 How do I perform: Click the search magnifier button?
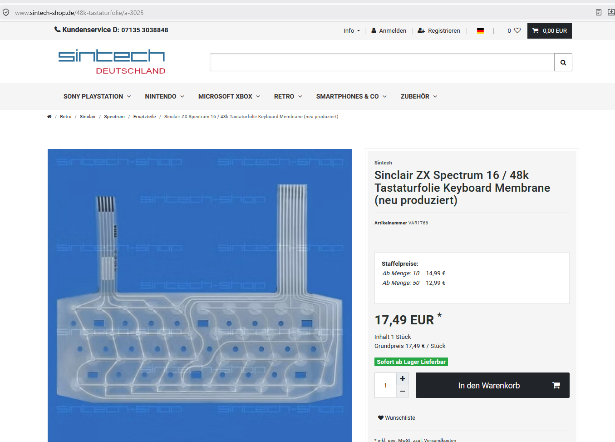point(563,63)
